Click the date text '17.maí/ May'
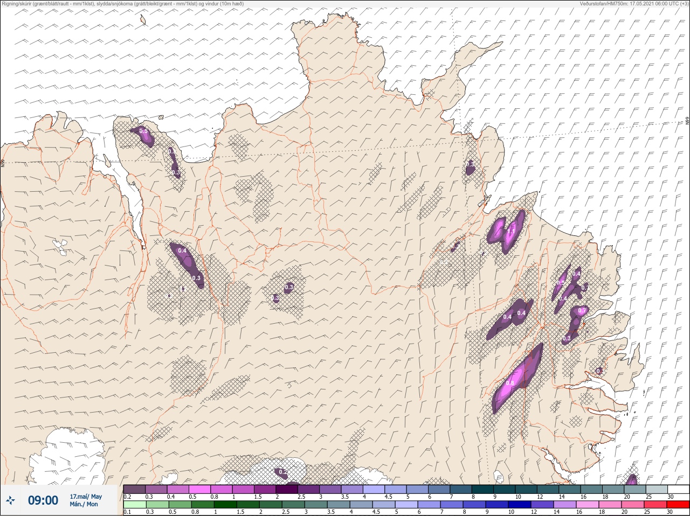Image resolution: width=690 pixels, height=516 pixels. tap(86, 497)
